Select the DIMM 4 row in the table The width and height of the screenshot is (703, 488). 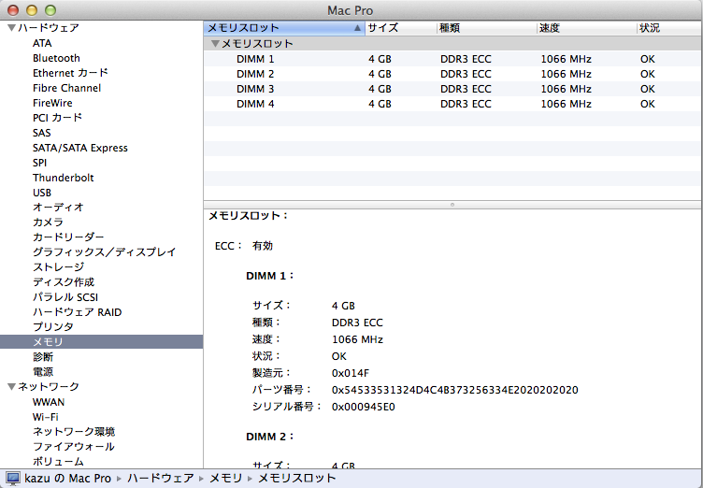pos(452,104)
